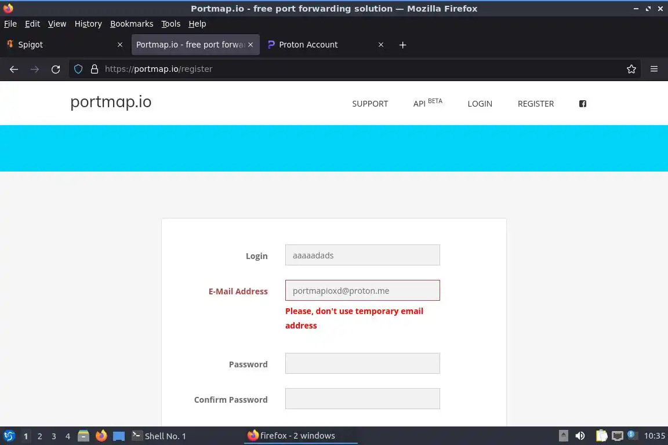Open the History menu
Screen dimensions: 668x445
click(88, 24)
